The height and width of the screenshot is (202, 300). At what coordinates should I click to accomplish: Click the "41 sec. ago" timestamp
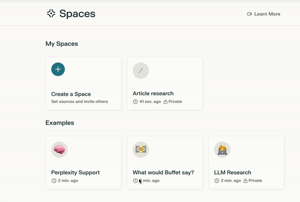pos(150,102)
